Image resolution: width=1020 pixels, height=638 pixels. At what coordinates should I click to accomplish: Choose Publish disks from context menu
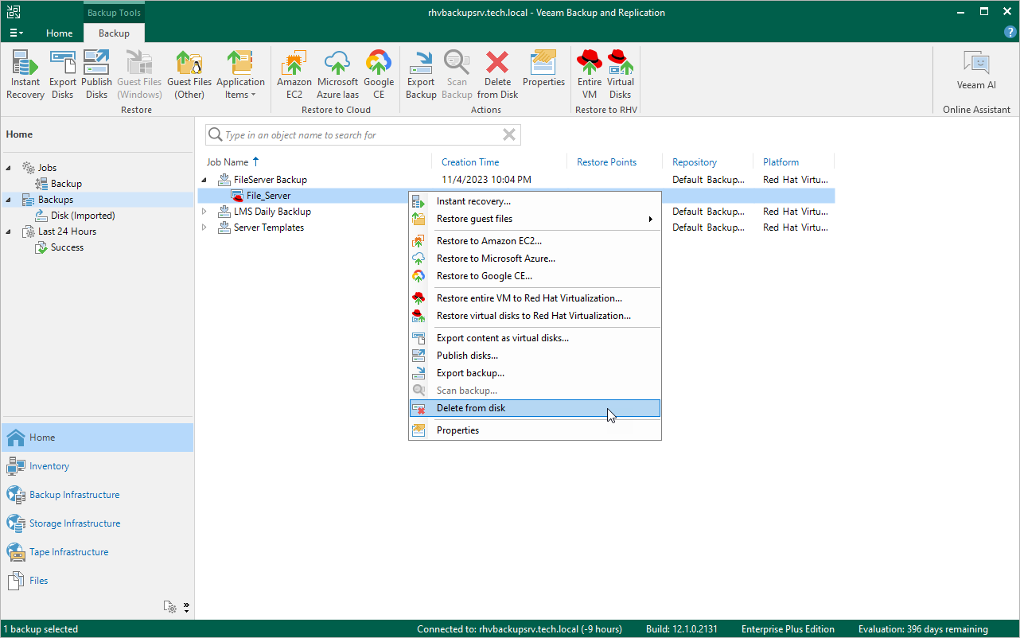pyautogui.click(x=535, y=356)
